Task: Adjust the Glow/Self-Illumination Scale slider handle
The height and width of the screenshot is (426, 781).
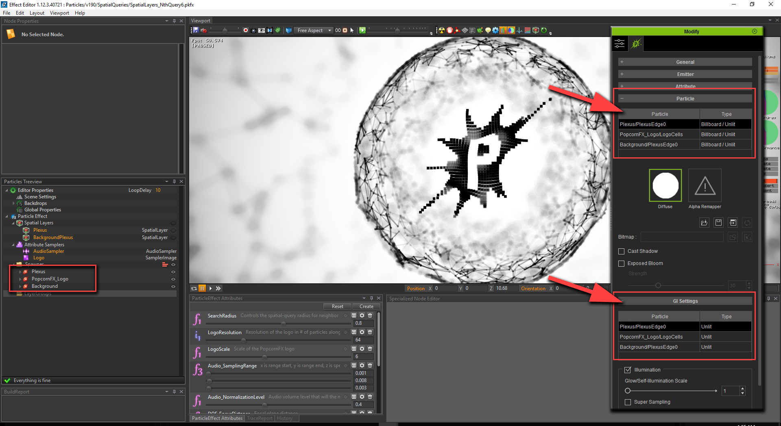Action: (x=628, y=391)
